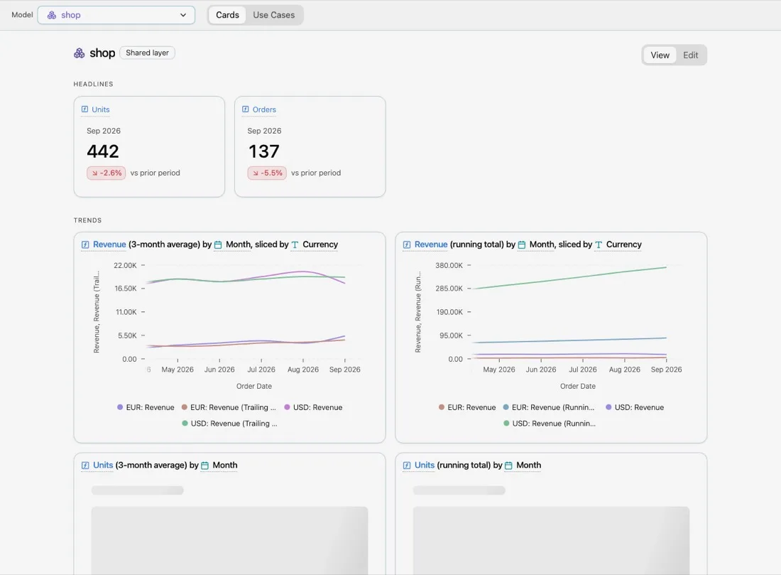Image resolution: width=781 pixels, height=575 pixels.
Task: Click Sep 2026 label on the average chart axis
Action: point(344,370)
